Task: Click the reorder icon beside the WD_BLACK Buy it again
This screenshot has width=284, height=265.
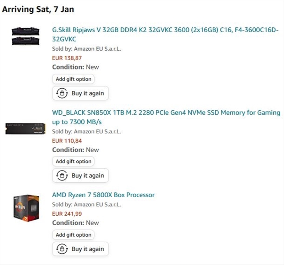Action: [x=62, y=176]
